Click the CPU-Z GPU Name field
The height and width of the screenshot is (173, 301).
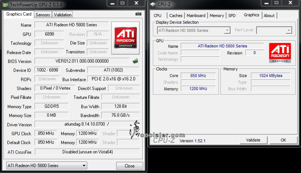[x=222, y=46]
